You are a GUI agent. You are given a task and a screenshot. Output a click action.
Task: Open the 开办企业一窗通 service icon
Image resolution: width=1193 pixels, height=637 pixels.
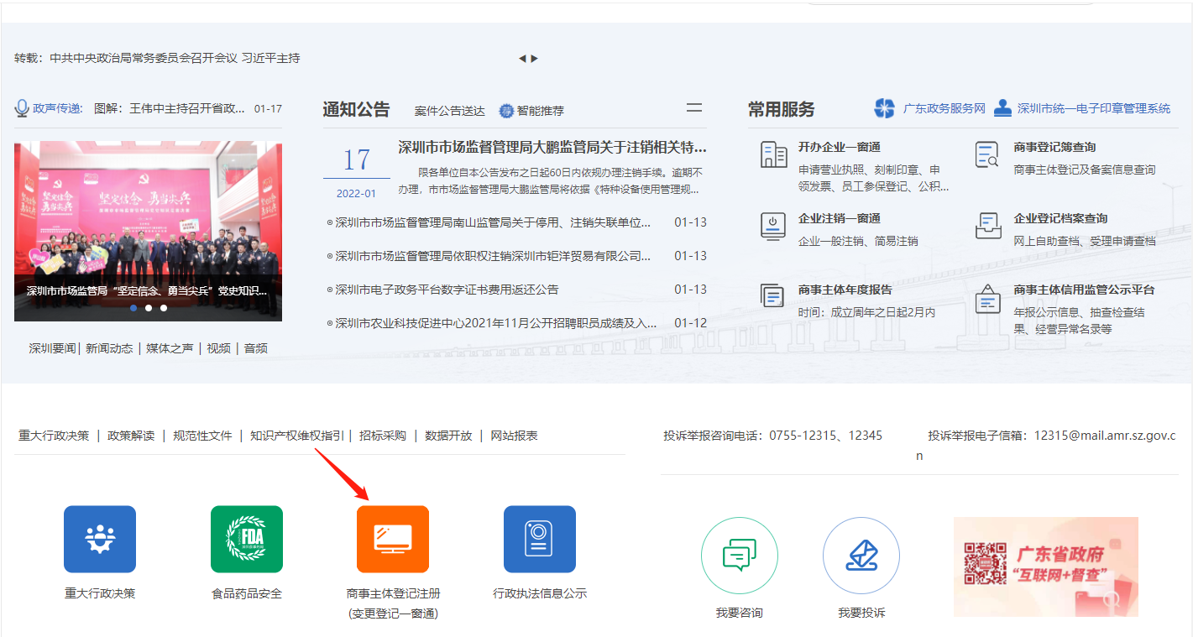tap(773, 156)
